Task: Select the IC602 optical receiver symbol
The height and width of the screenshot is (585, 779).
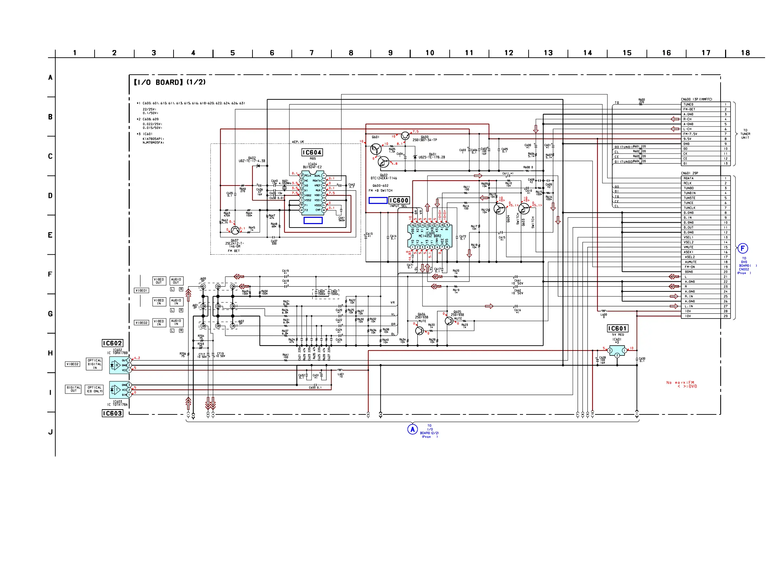Action: point(119,365)
